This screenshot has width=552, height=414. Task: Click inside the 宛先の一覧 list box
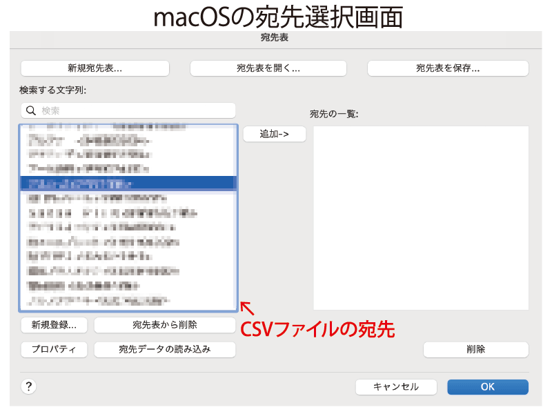421,218
